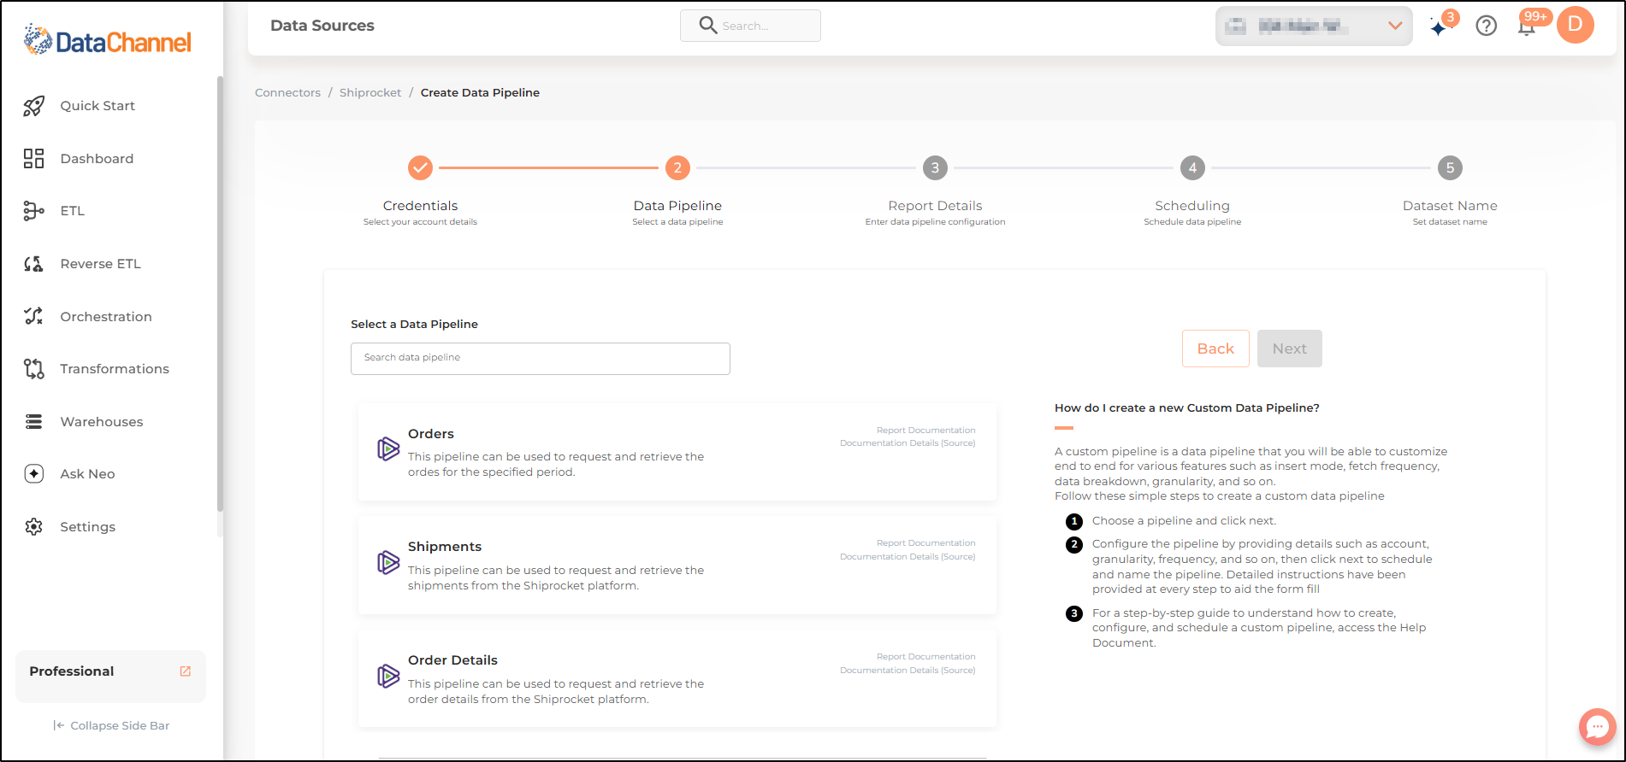Open the user avatar D menu

pyautogui.click(x=1576, y=25)
